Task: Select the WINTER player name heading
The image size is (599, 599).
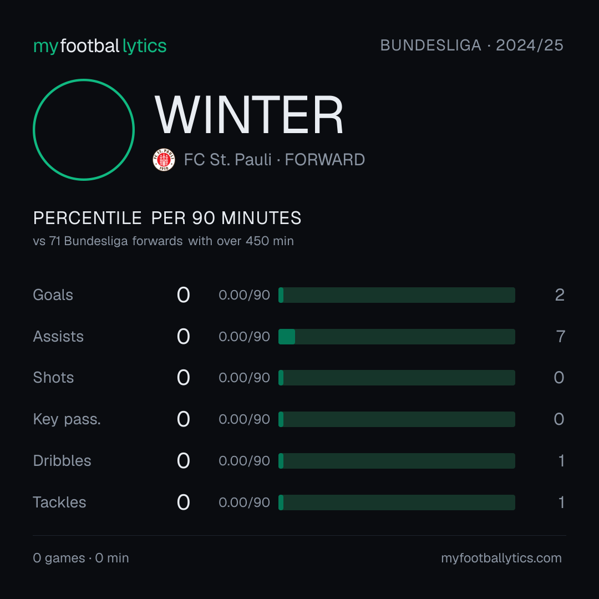Action: click(x=248, y=115)
